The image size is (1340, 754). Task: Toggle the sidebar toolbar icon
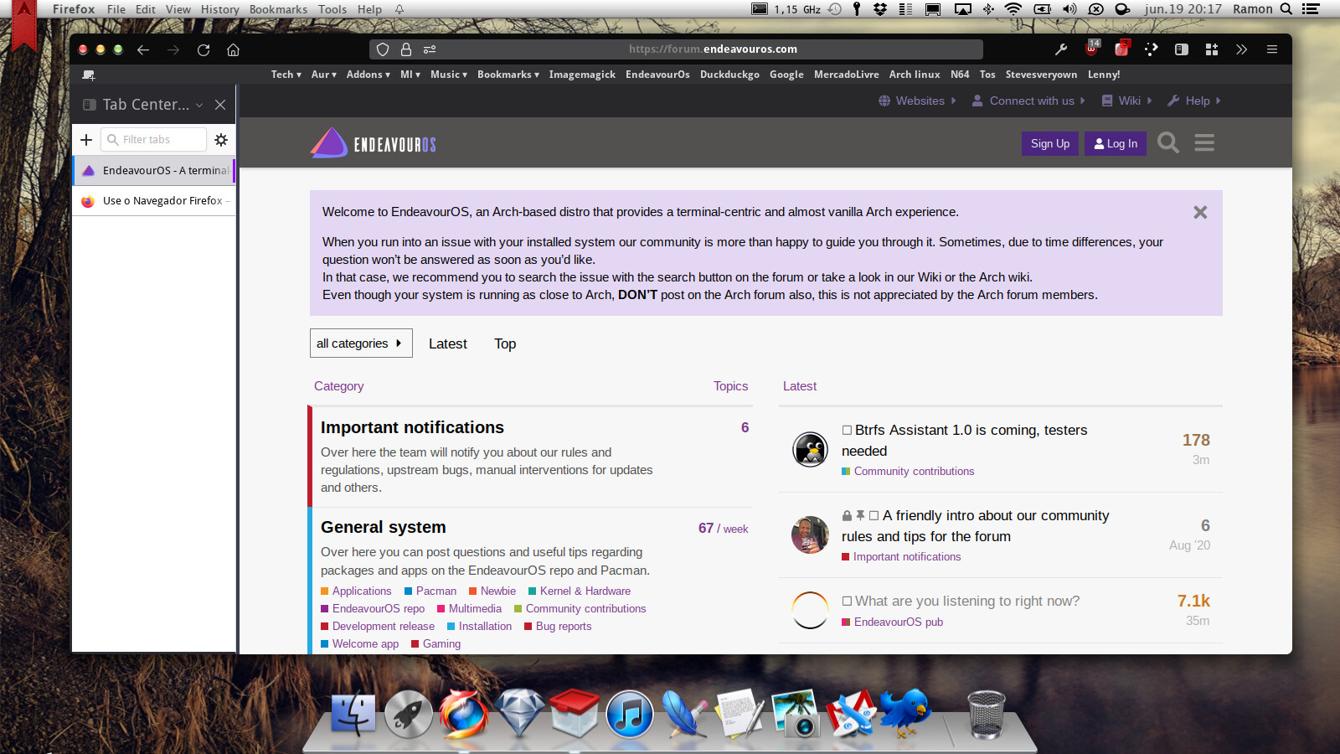click(x=1182, y=49)
